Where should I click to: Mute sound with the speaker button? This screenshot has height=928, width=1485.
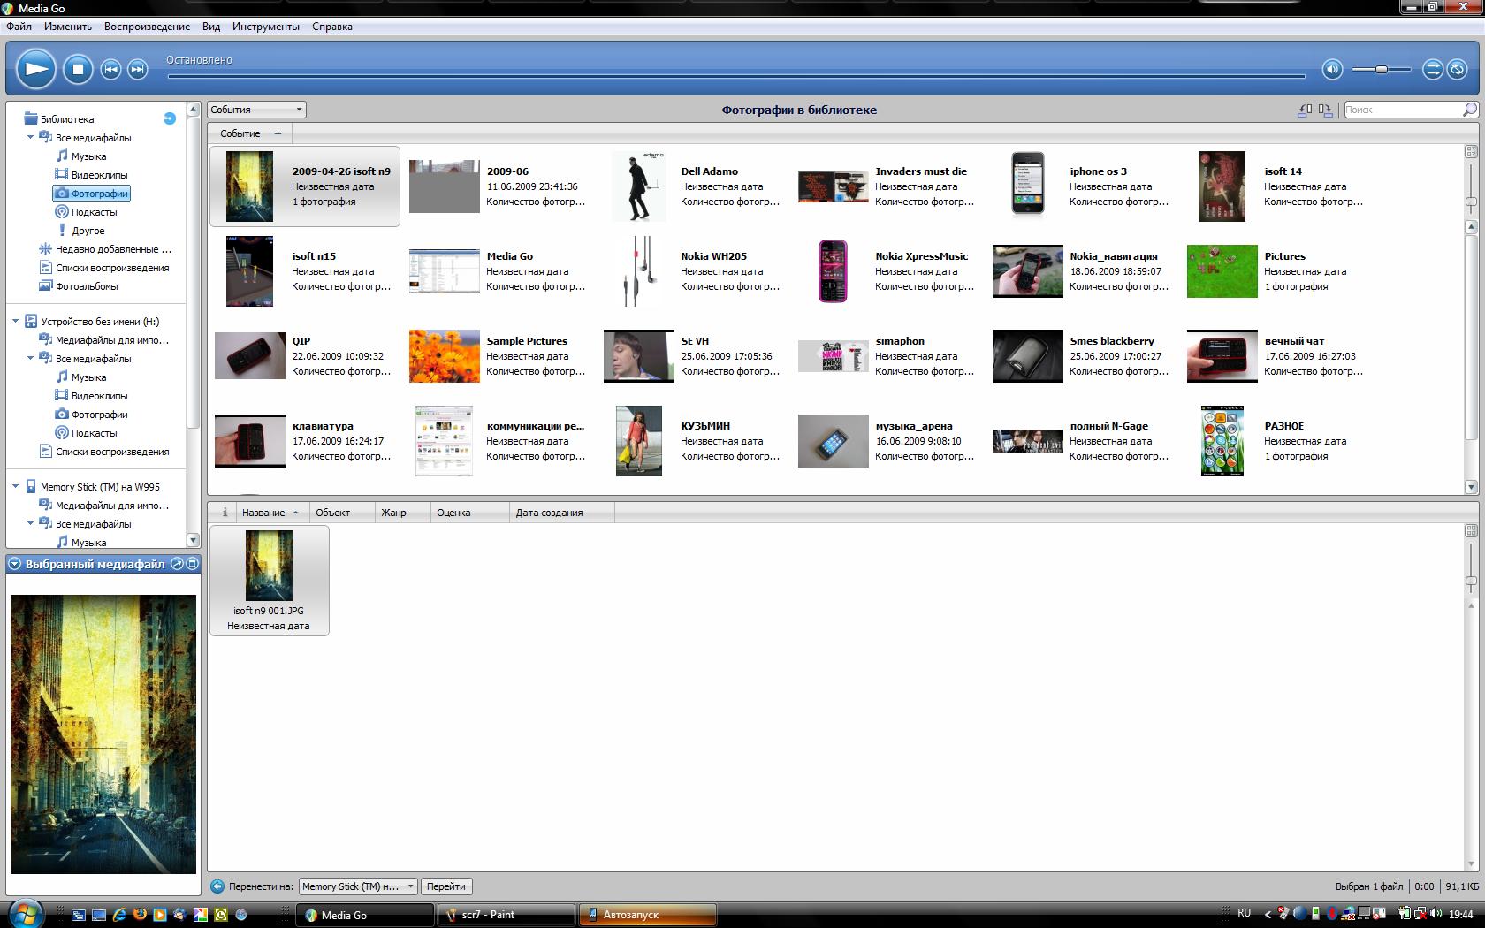1332,69
